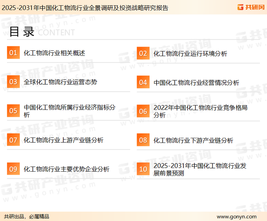
Task: Select the orange 10 number badge
Action: point(143,169)
